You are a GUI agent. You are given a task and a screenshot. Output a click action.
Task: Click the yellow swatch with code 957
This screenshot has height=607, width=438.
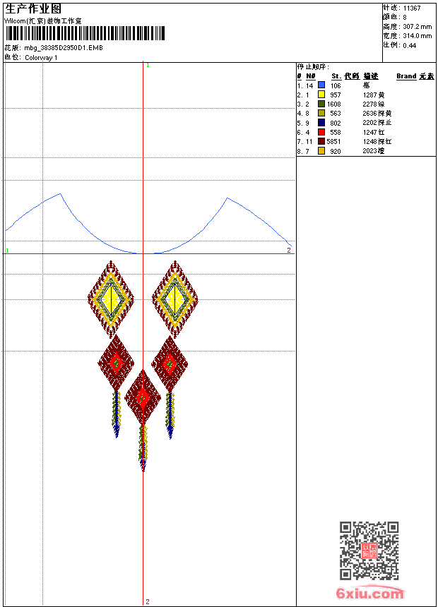[321, 95]
